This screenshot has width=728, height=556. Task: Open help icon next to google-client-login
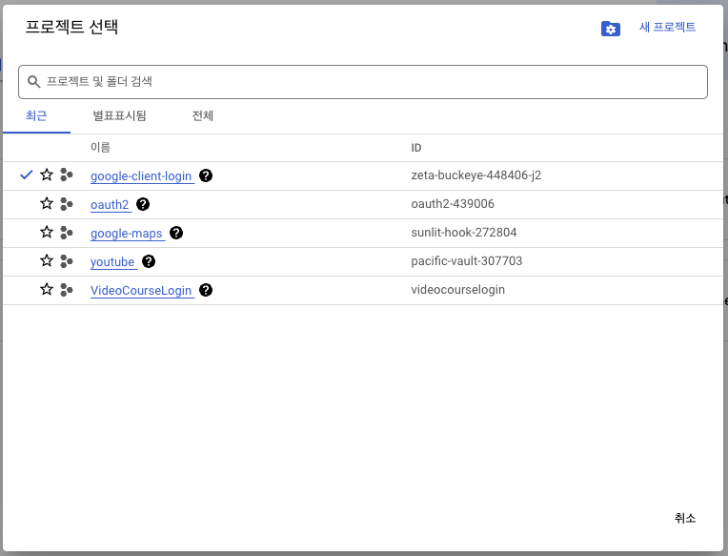[x=206, y=175]
